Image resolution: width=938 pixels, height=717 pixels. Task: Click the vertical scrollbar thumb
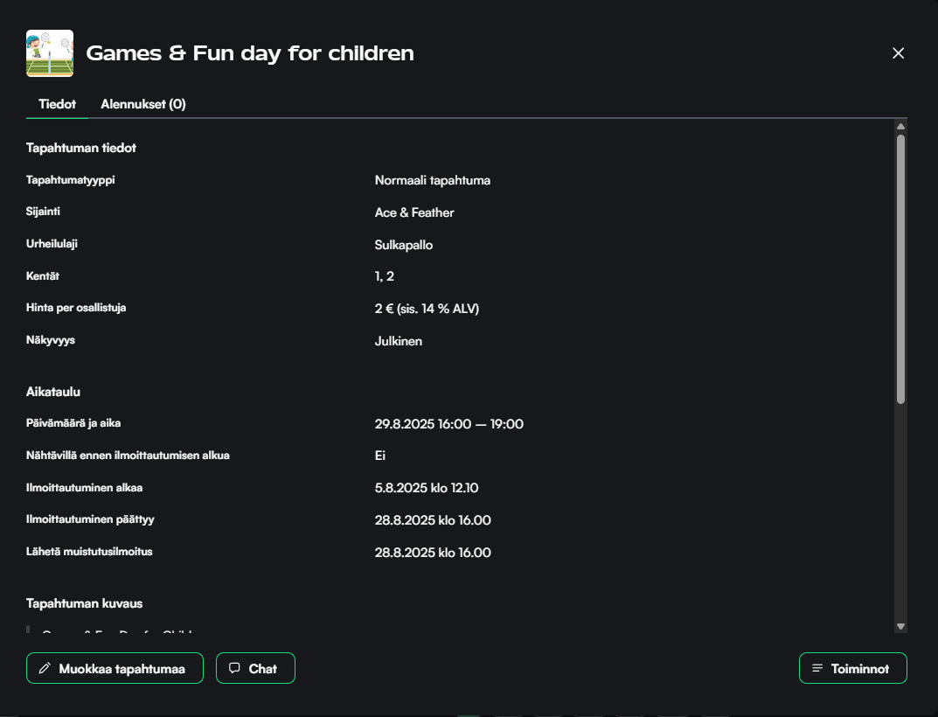pos(900,267)
